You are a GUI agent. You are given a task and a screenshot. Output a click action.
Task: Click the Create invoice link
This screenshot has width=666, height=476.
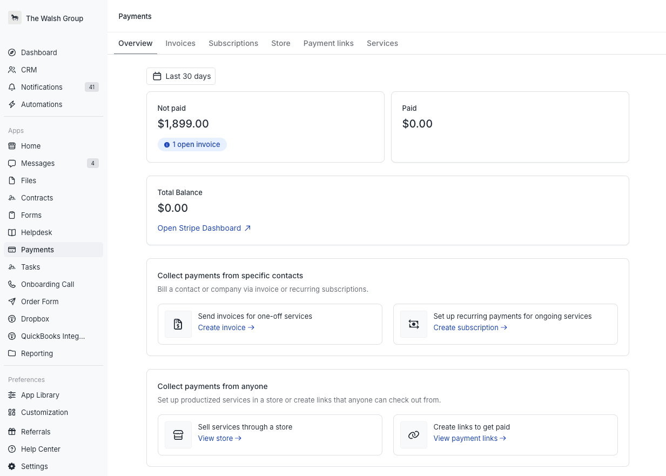226,327
